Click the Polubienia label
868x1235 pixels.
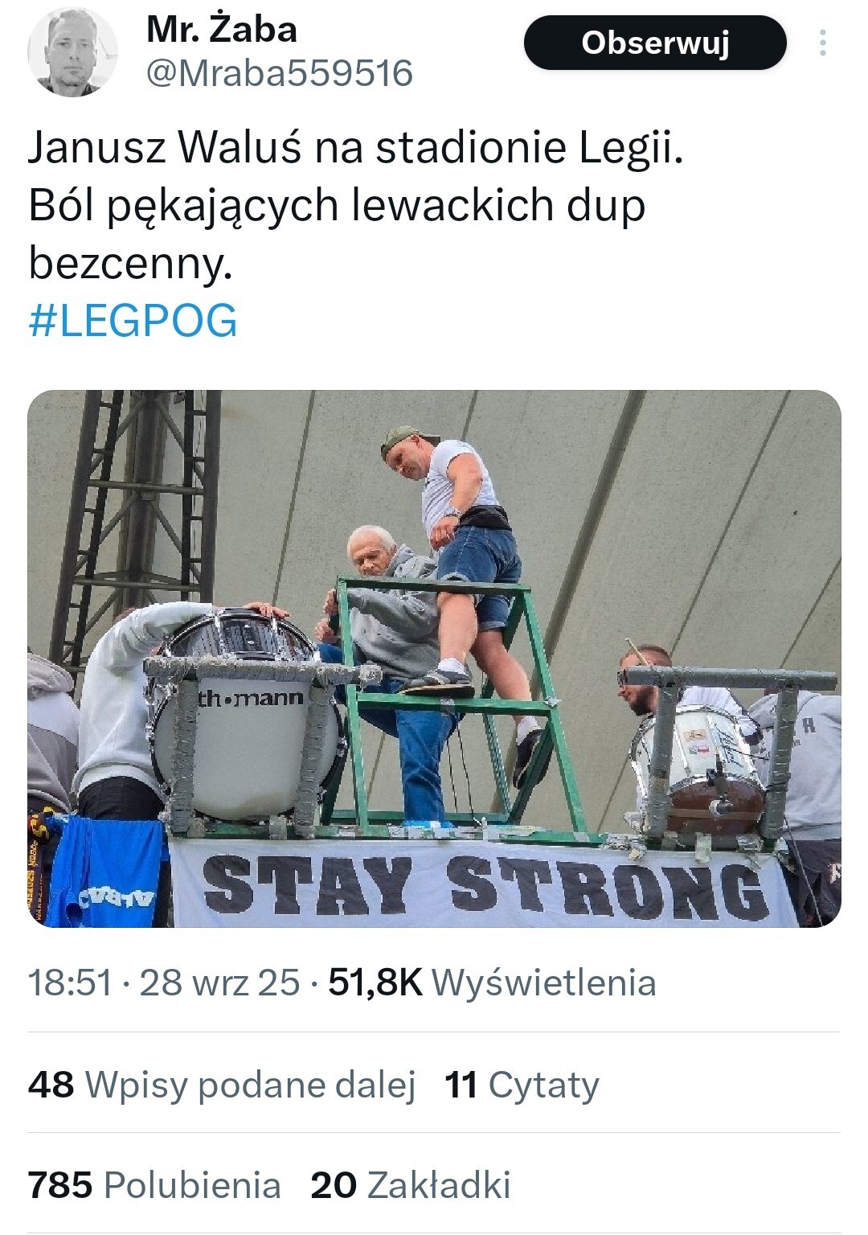193,1185
